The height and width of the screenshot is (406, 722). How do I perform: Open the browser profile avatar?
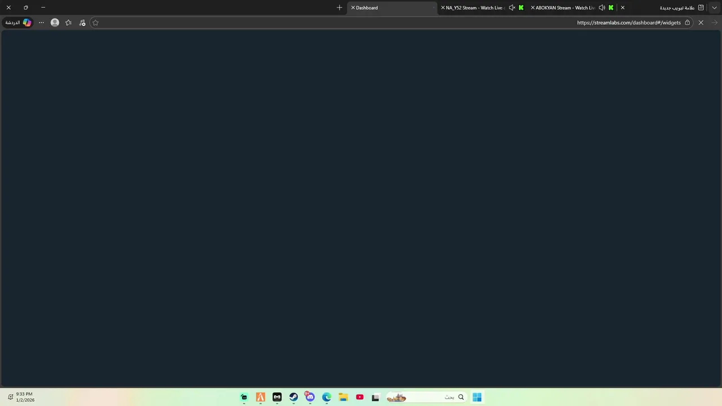click(x=55, y=23)
